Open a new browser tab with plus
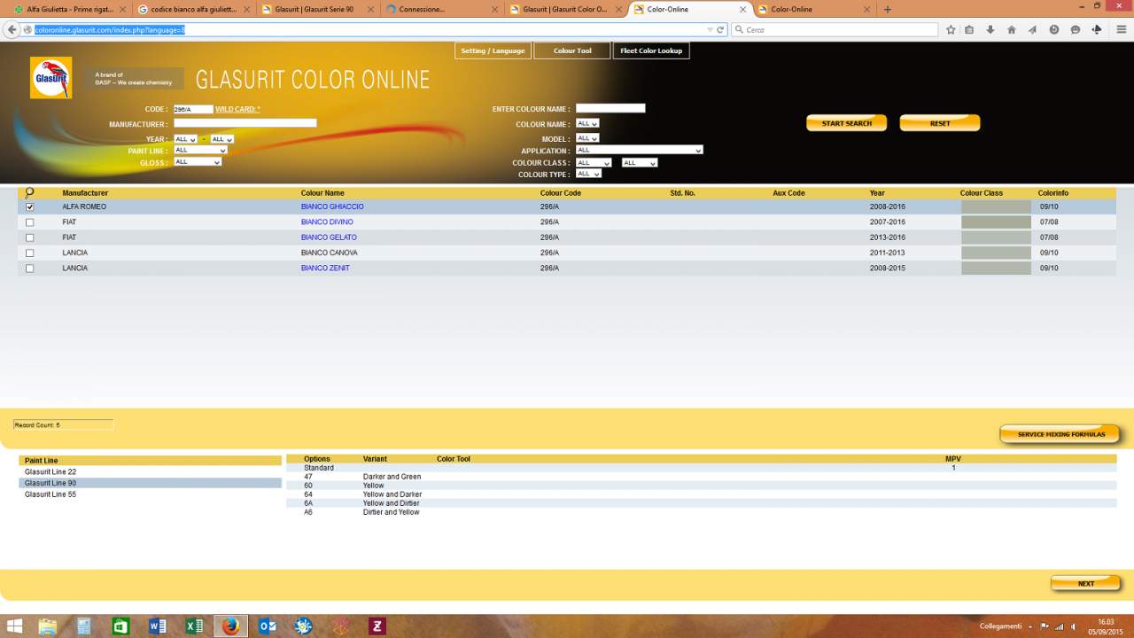Screen dimensions: 1134x638 (x=888, y=10)
